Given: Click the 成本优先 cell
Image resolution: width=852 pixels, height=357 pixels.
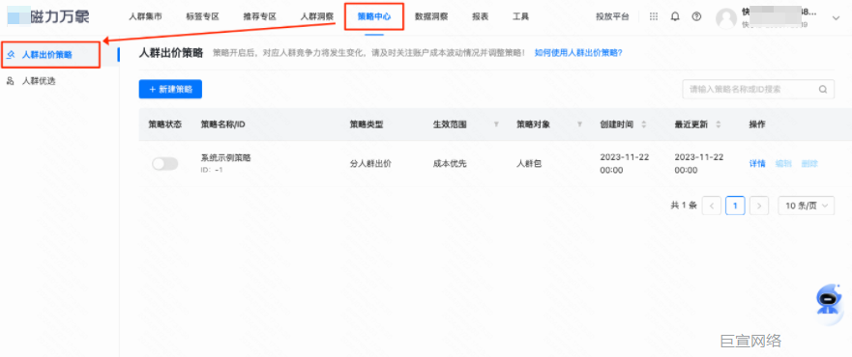Looking at the screenshot, I should 450,164.
